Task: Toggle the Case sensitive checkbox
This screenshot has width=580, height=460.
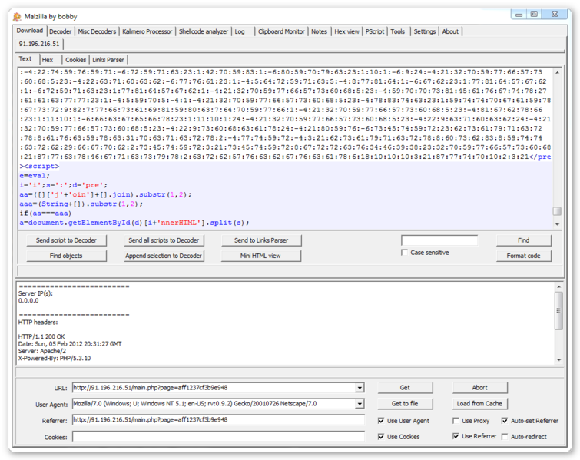Action: pyautogui.click(x=404, y=253)
